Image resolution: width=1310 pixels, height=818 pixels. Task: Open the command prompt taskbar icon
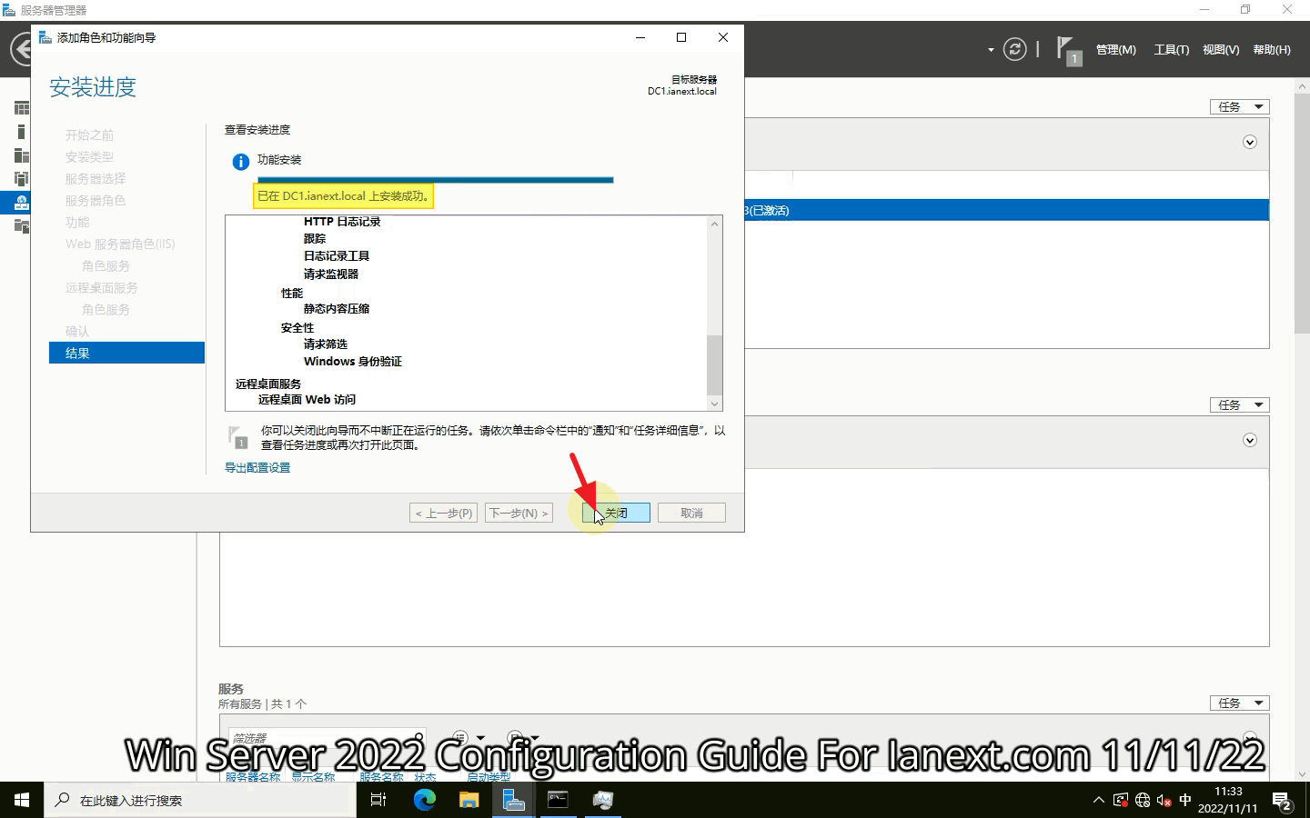click(x=558, y=800)
